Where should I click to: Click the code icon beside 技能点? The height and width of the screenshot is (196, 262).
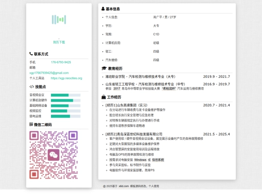(32, 87)
